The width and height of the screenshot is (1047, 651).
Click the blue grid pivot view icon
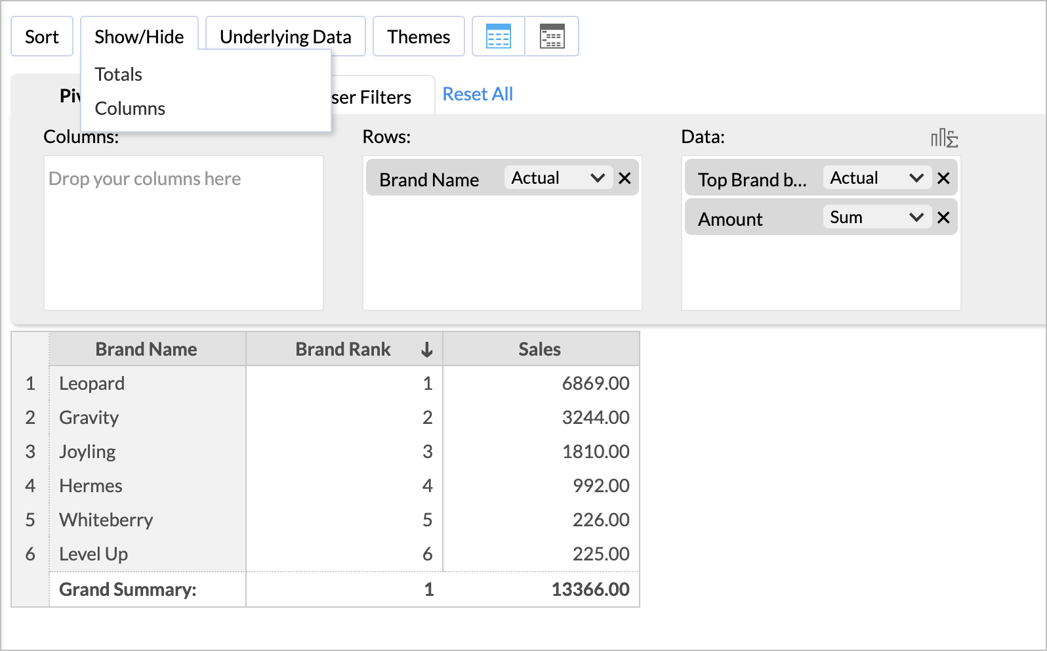(499, 36)
